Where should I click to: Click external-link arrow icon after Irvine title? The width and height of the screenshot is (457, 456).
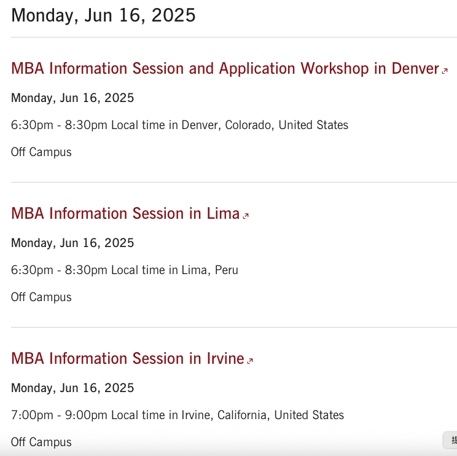(x=250, y=361)
